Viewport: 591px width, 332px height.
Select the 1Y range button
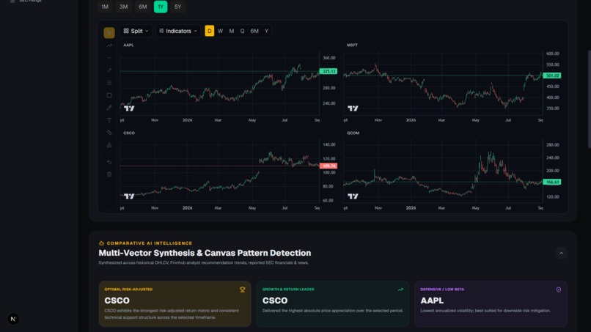click(x=161, y=7)
